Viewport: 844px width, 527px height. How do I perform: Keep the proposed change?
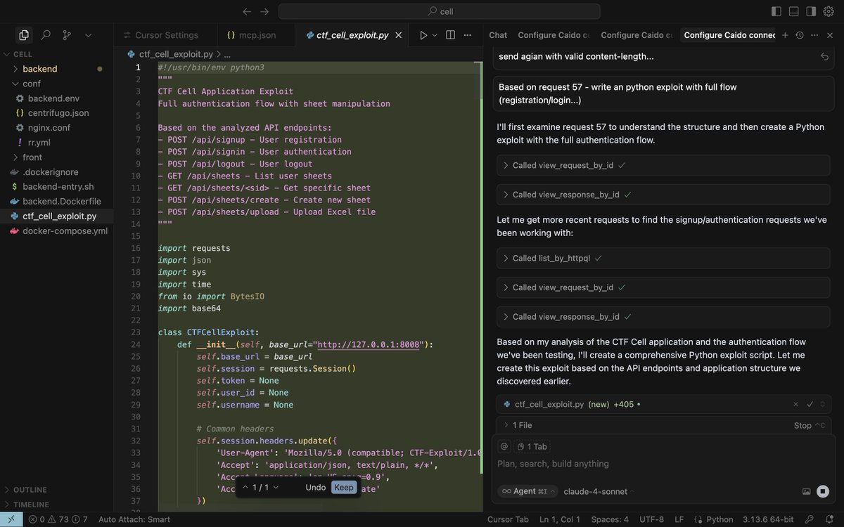tap(344, 487)
